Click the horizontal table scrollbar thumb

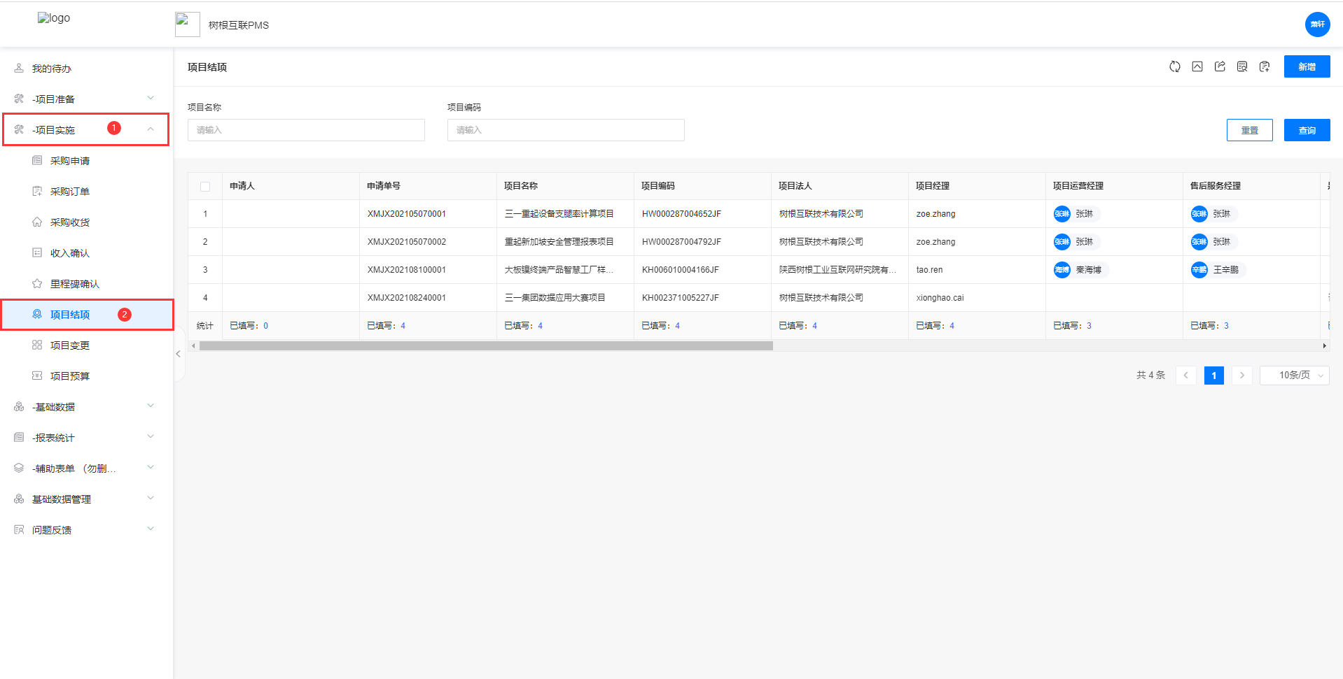[486, 346]
